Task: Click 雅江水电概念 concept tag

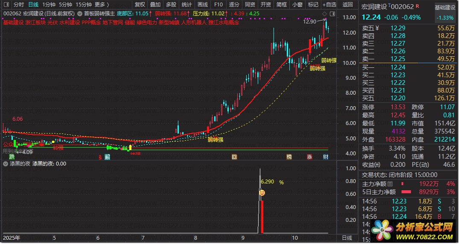Action: [224, 23]
